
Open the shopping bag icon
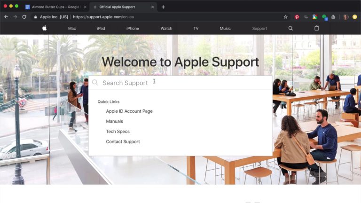[316, 28]
